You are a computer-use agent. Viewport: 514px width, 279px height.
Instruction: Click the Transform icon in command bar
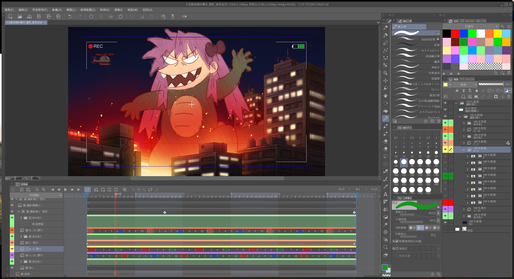(x=120, y=17)
